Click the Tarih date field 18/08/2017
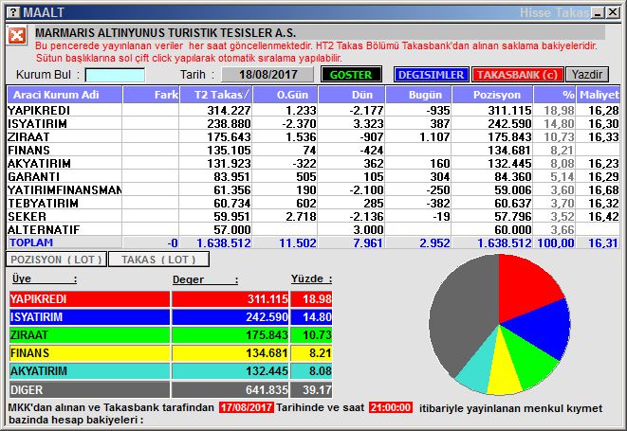 (267, 75)
